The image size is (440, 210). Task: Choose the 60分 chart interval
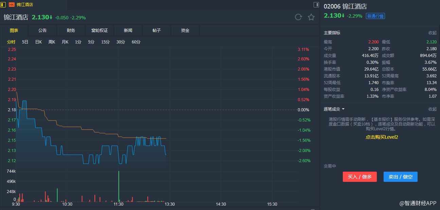pos(136,42)
